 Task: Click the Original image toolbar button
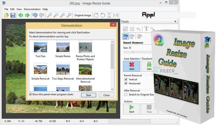pos(83,15)
